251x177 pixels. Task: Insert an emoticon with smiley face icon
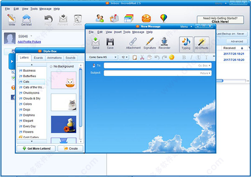172,57
